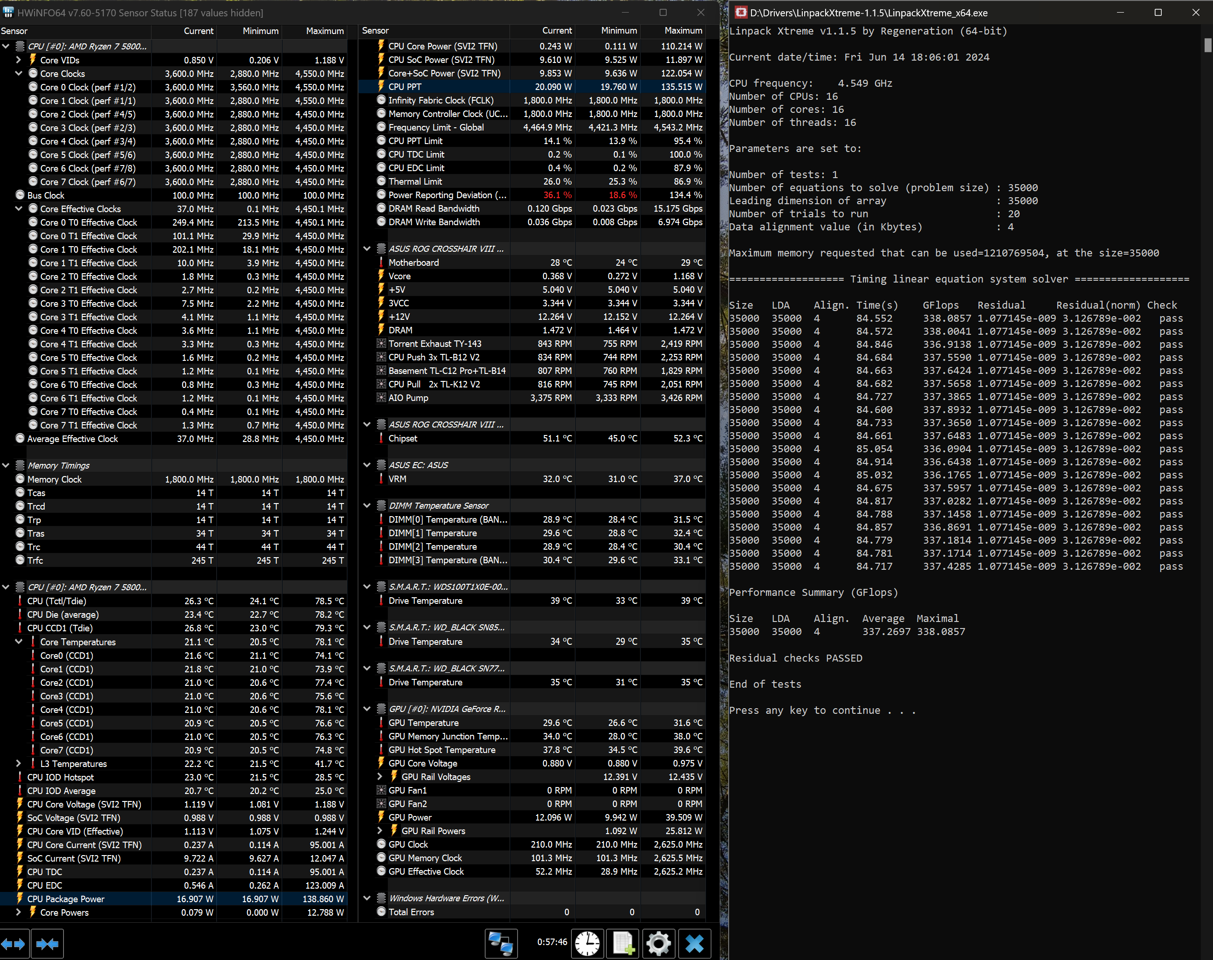Select the Infinity Fabric Clock (FCLK) row
Viewport: 1213px width, 960px height.
click(532, 100)
